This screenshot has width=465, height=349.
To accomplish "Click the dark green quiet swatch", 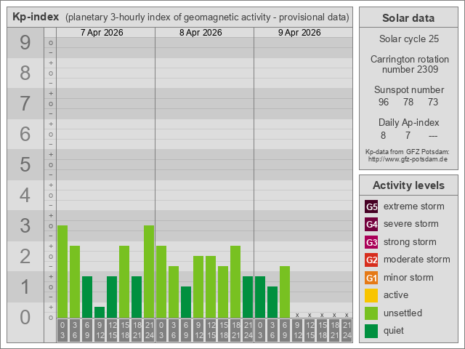I will point(371,331).
